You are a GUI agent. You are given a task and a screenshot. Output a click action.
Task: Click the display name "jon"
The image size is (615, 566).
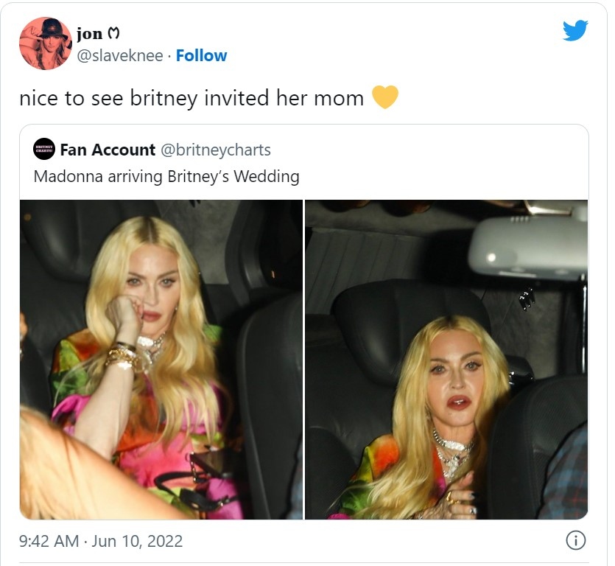89,34
